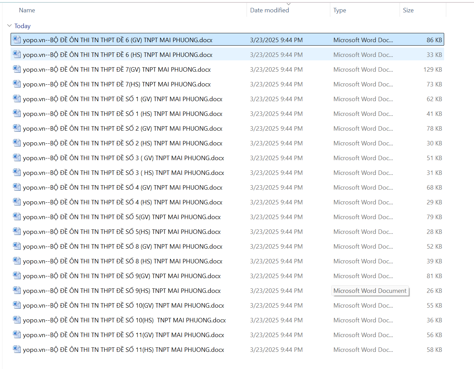Screen dimensions: 474x369
Task: Select ĐỀ SỐ 11(GV) file name
Action: [123, 335]
